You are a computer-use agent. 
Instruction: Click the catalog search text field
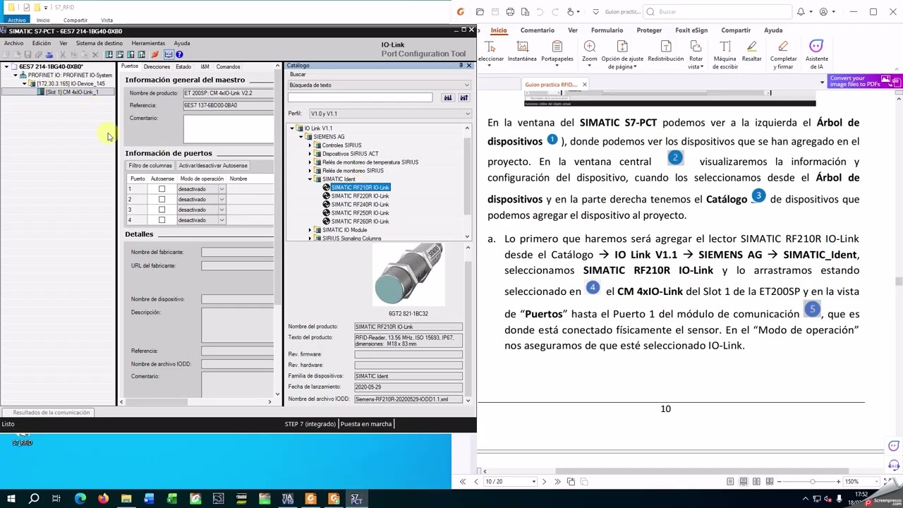360,97
